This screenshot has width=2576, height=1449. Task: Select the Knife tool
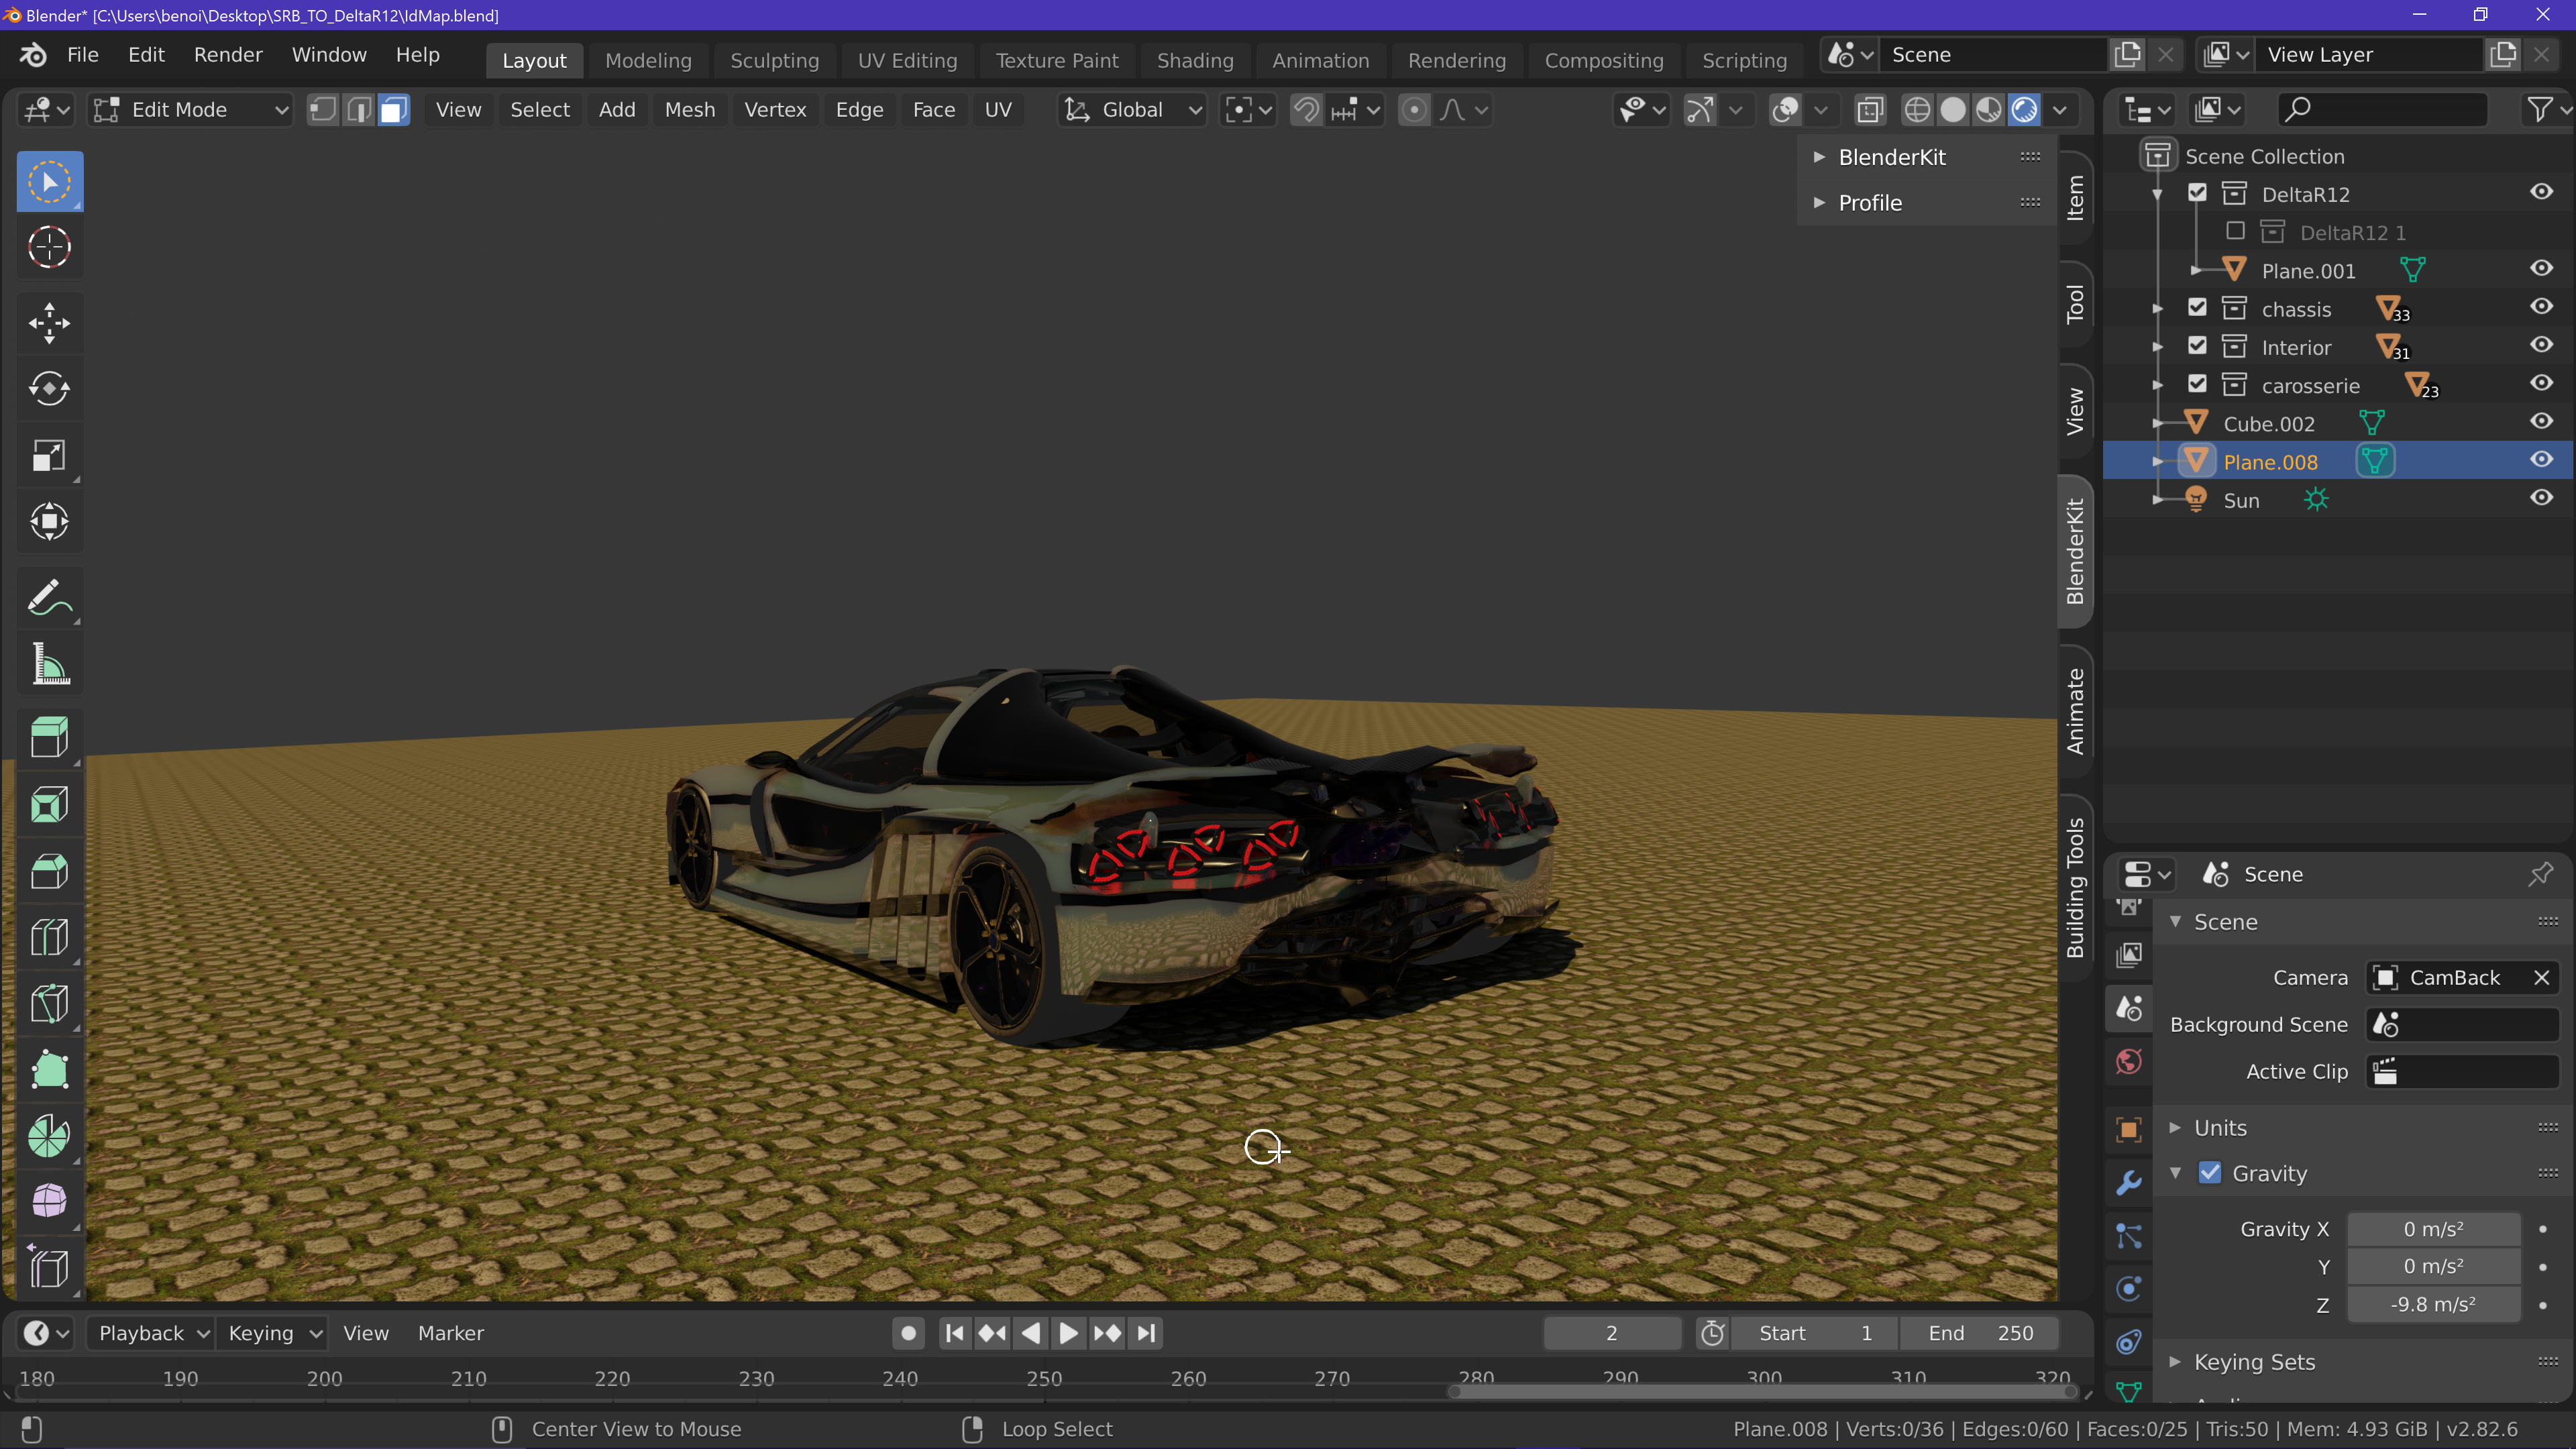click(x=49, y=1003)
